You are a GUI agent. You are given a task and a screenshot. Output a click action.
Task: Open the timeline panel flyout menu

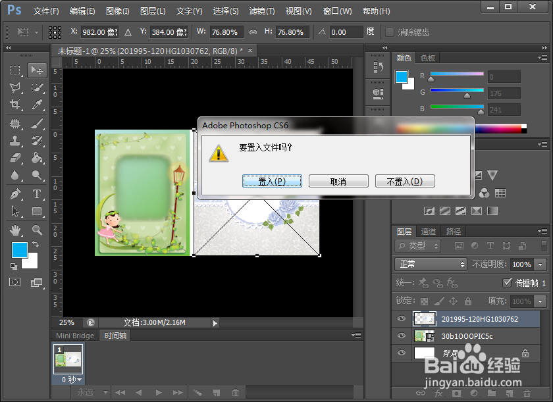point(356,335)
